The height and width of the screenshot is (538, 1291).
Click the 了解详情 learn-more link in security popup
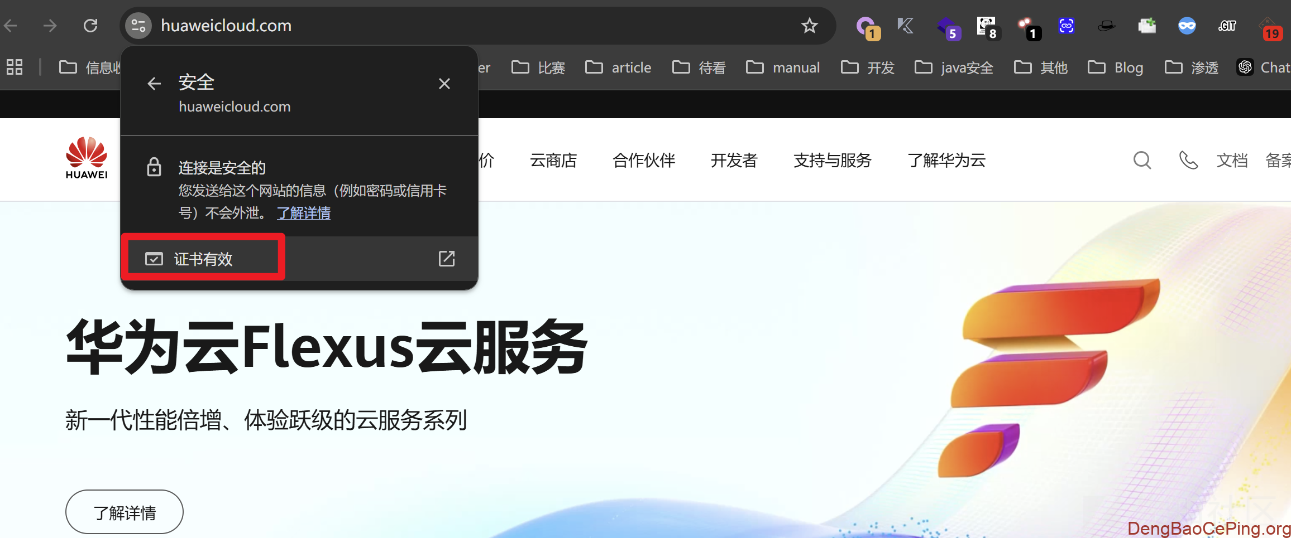tap(304, 213)
